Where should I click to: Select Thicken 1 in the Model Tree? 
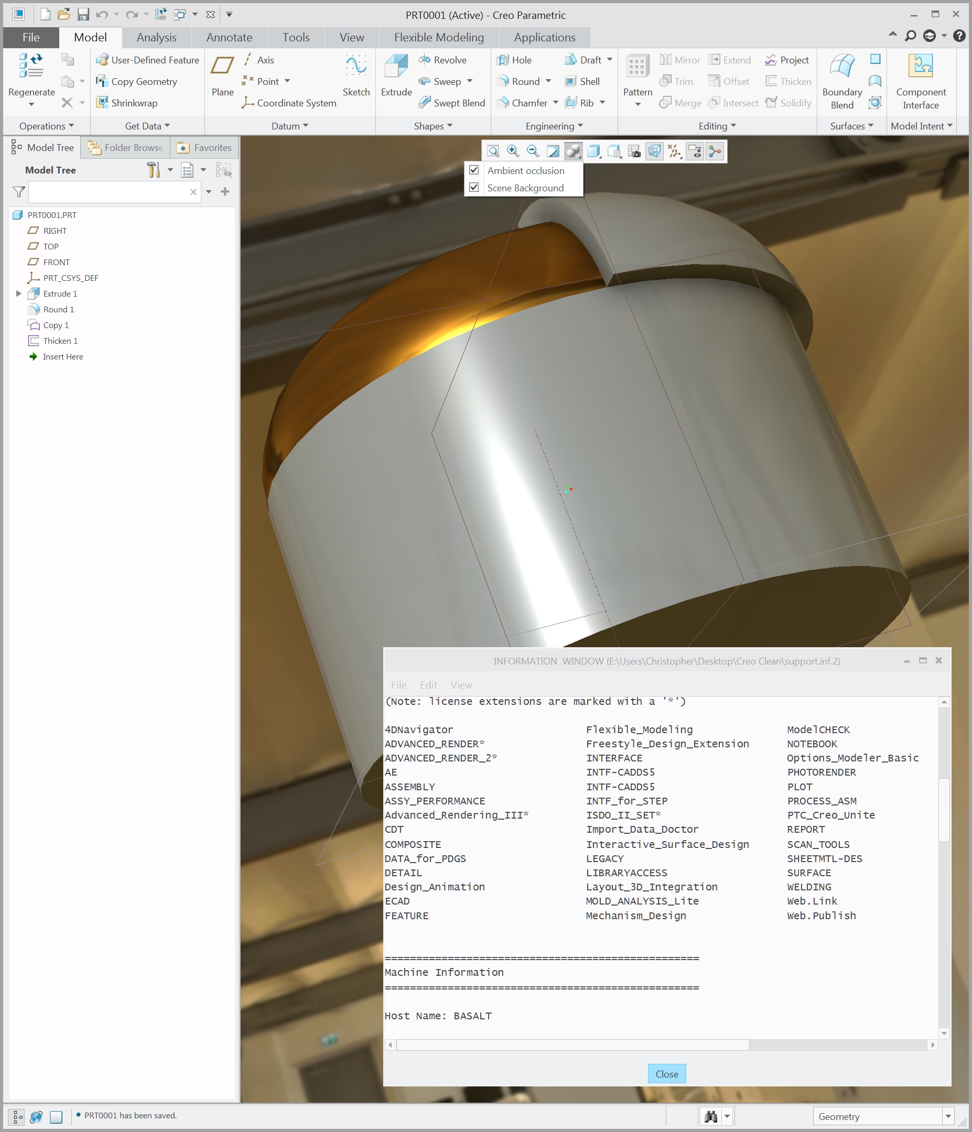tap(60, 340)
